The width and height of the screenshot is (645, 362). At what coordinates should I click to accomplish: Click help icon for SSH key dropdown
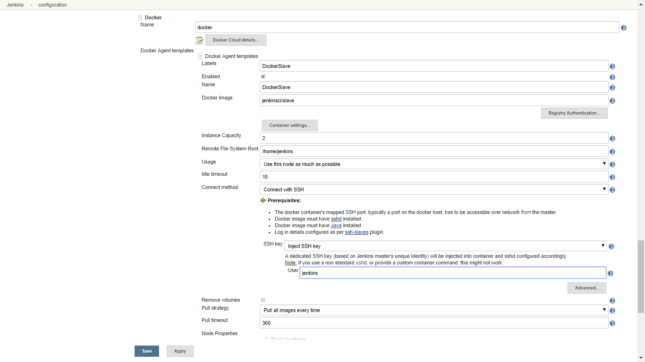pos(611,247)
